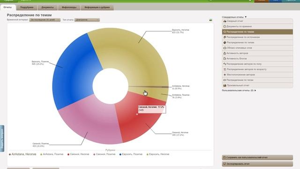This screenshot has width=300, height=169.
Task: Open the Тип отчета dropdown
Action: tap(87, 20)
